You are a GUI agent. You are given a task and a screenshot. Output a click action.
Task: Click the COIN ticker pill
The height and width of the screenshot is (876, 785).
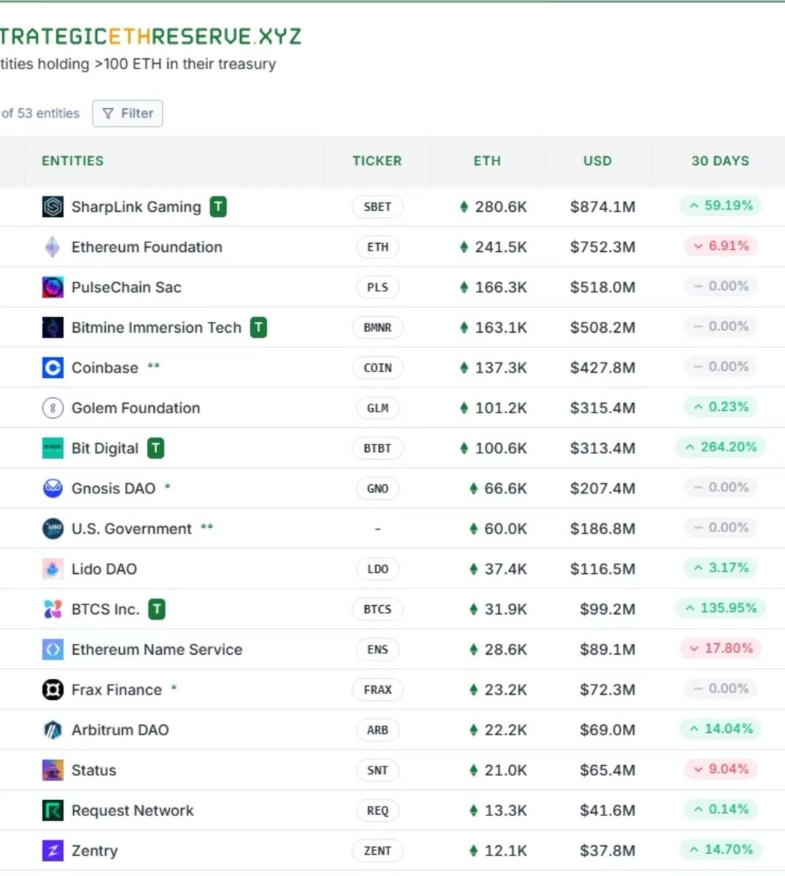378,368
